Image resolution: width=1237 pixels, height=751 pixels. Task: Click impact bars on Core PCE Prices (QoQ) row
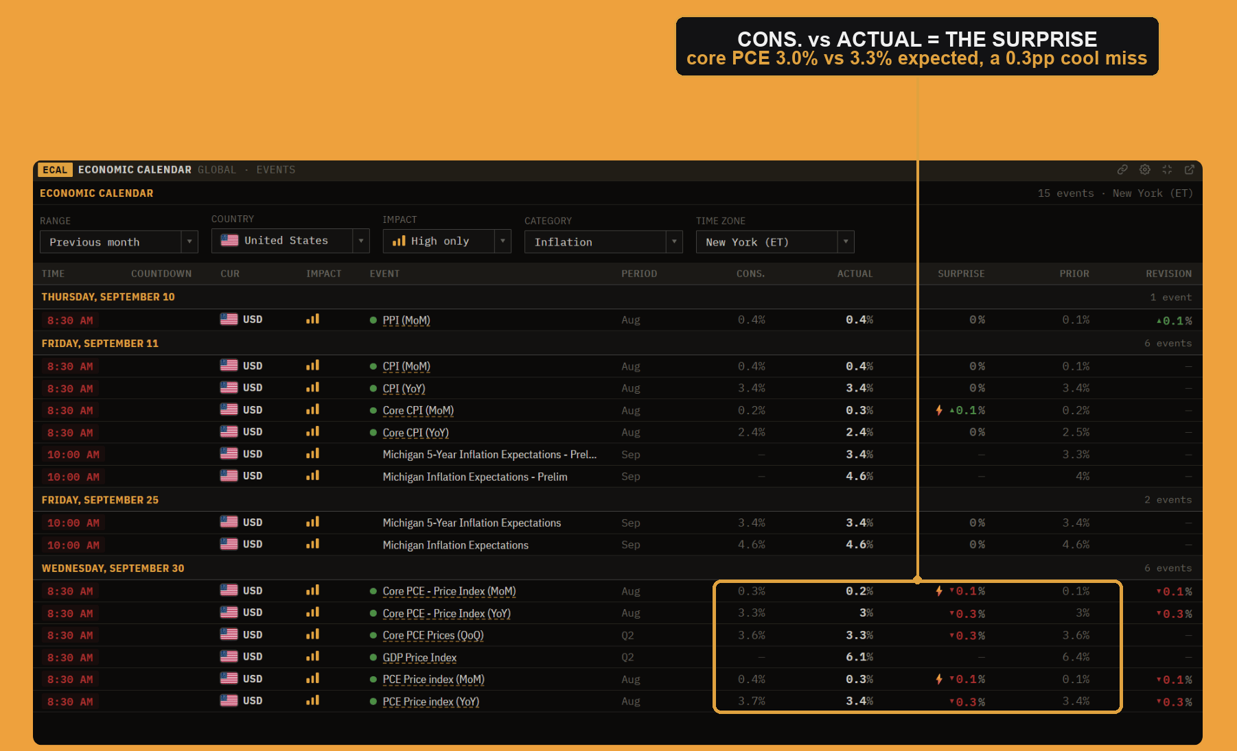pos(313,634)
